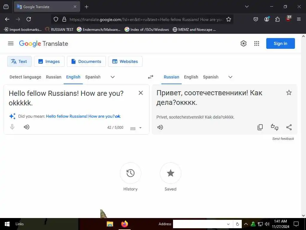Switch to Websites translation mode
The image size is (306, 230).
point(125,61)
